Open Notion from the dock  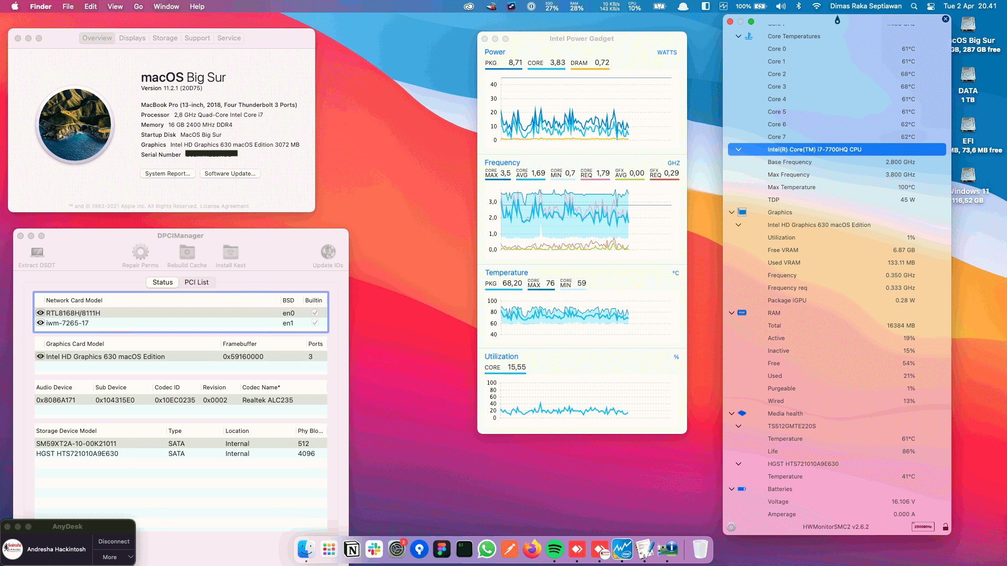click(x=352, y=549)
